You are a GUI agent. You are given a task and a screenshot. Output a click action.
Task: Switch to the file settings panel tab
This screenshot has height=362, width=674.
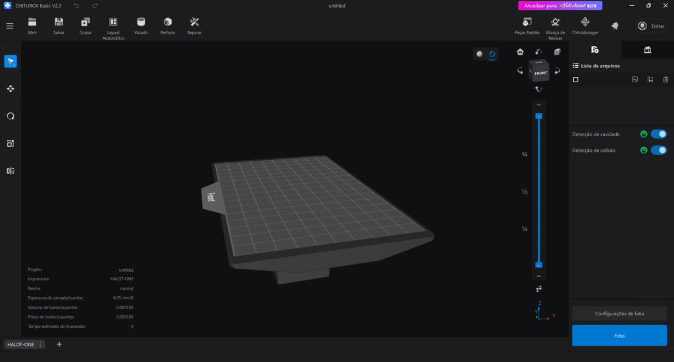tap(595, 50)
